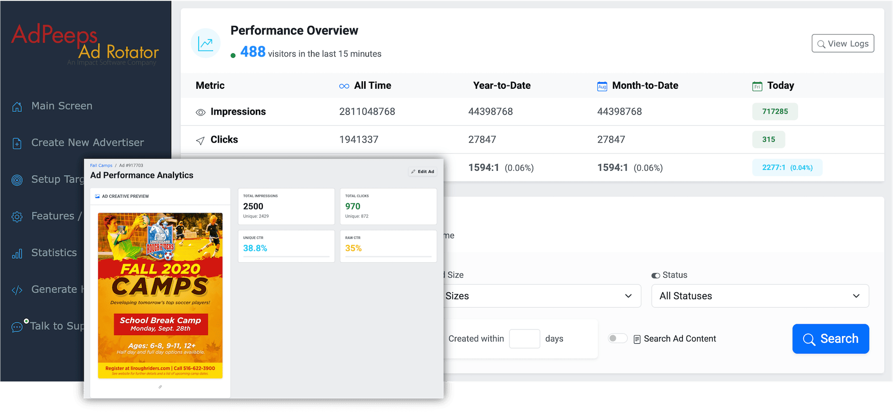Image resolution: width=893 pixels, height=413 pixels.
Task: Click the Raw CTR progress bar
Action: pyautogui.click(x=388, y=256)
